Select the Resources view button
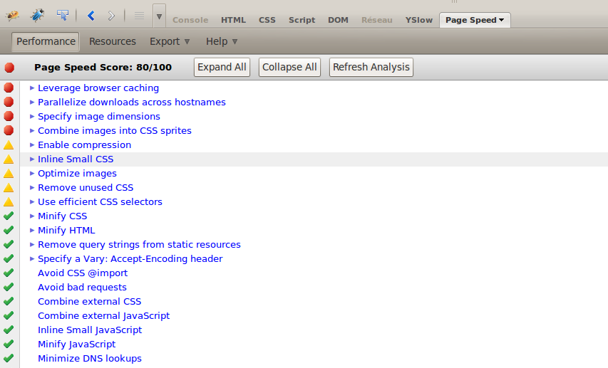 coord(113,41)
